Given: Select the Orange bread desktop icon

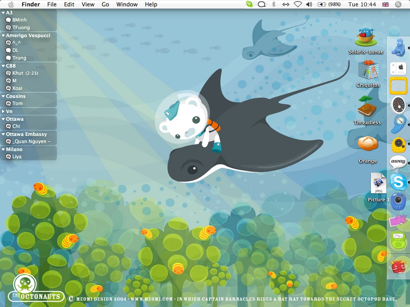Looking at the screenshot, I should tap(368, 144).
